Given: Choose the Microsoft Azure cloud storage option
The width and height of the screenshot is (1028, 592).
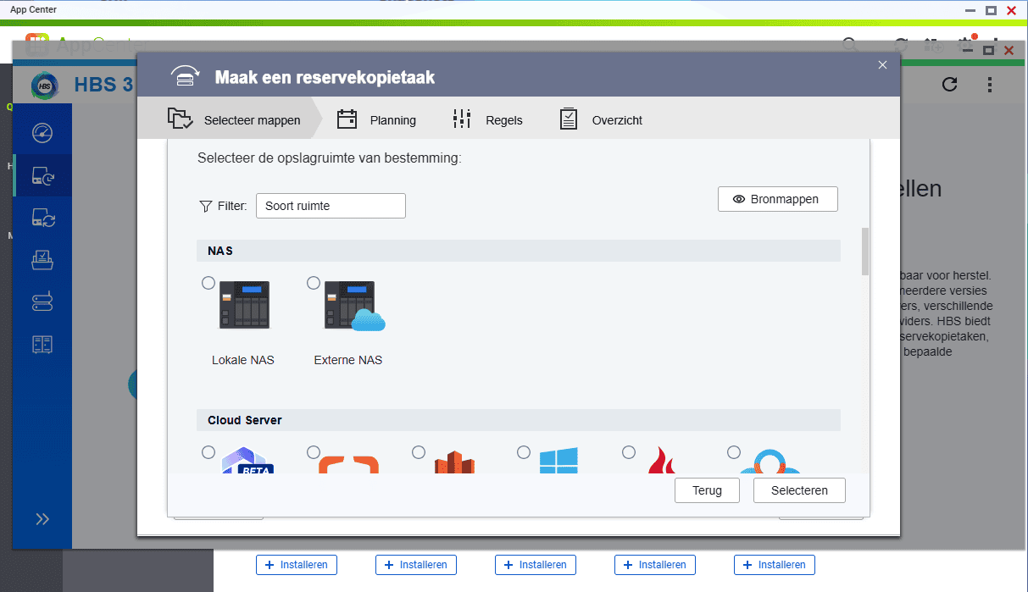Looking at the screenshot, I should [x=524, y=452].
